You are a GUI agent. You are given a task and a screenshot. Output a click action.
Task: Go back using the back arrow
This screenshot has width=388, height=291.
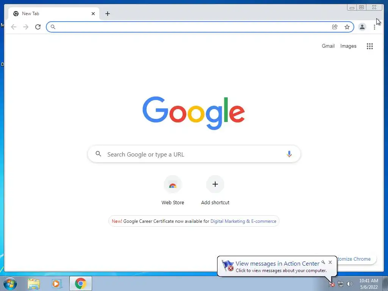coord(14,27)
